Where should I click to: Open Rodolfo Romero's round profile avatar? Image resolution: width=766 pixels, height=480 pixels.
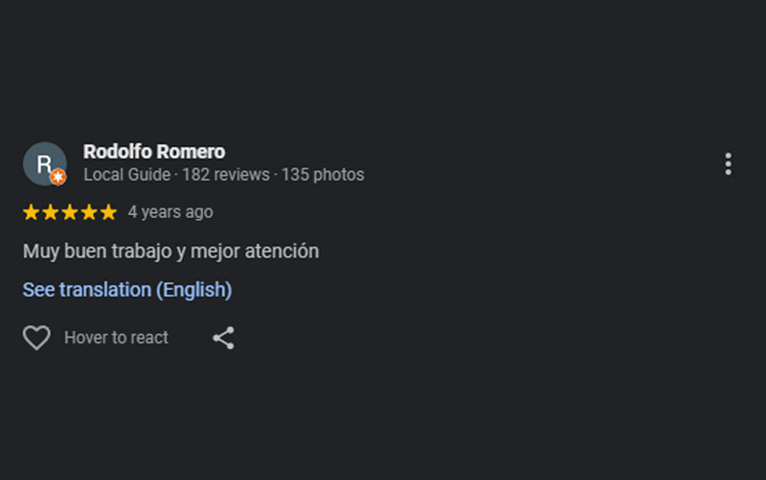[x=43, y=163]
